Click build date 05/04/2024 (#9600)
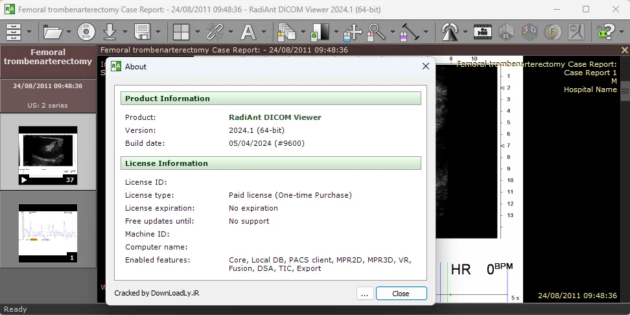 pyautogui.click(x=266, y=143)
